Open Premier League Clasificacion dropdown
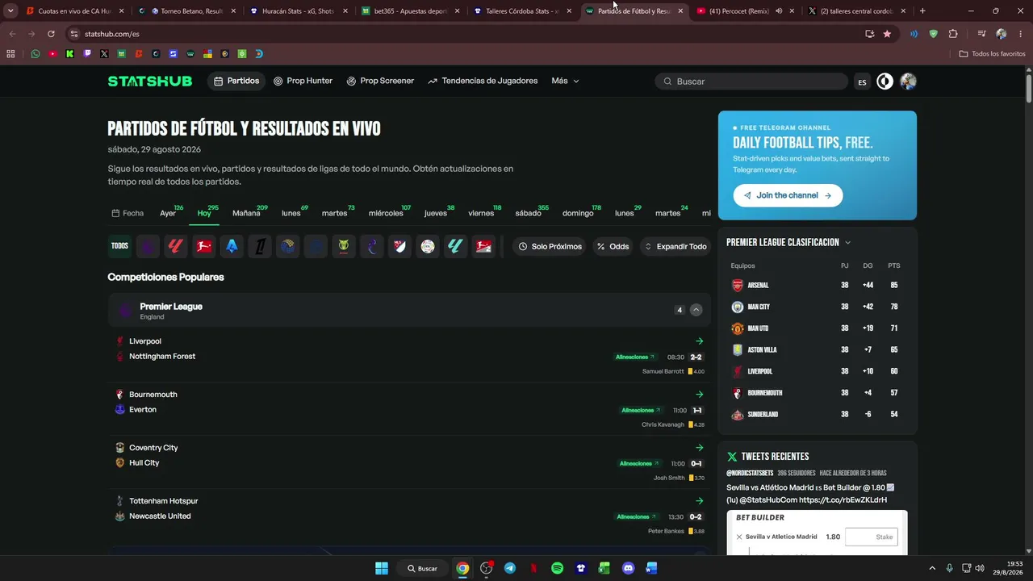Screen dimensions: 1033x581 tap(788, 242)
